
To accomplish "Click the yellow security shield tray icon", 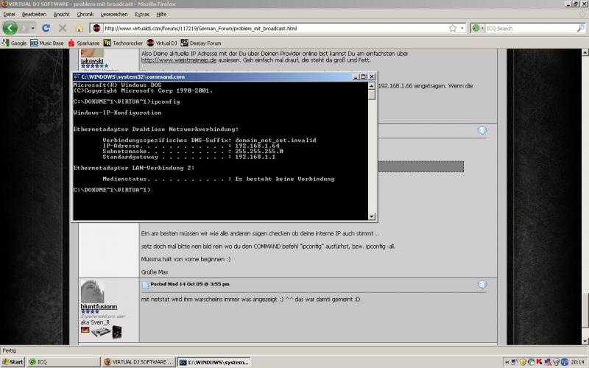I will (523, 362).
